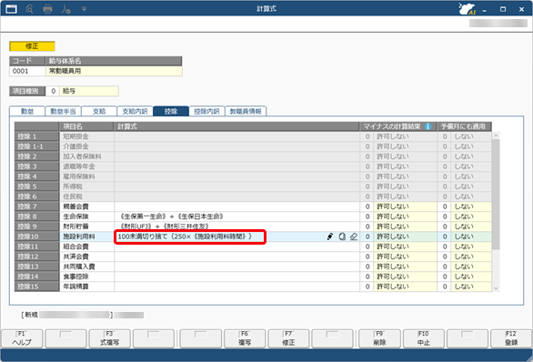Click しない cell under 予備月にも適用 in 控除8 row
This screenshot has width=533, height=362.
[471, 216]
